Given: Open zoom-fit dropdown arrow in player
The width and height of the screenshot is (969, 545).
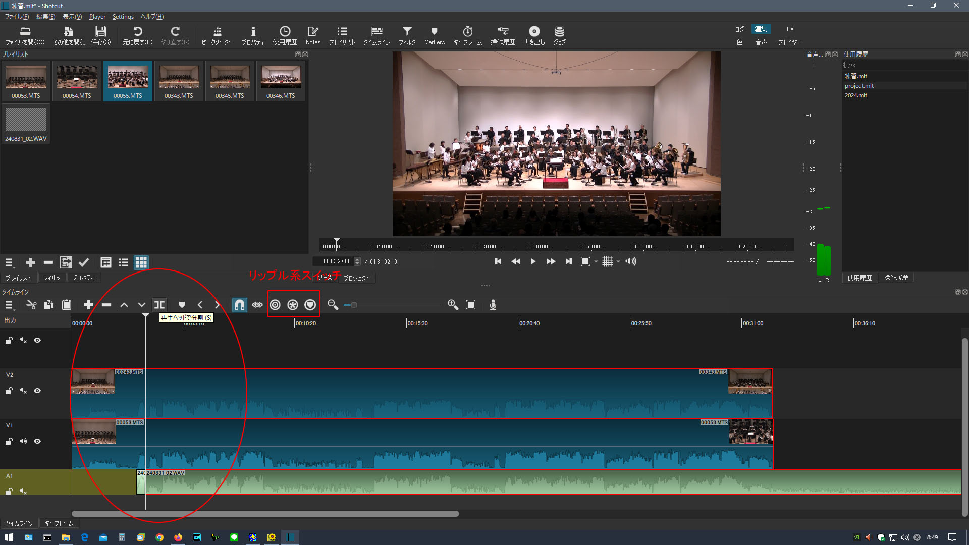Looking at the screenshot, I should pyautogui.click(x=596, y=261).
